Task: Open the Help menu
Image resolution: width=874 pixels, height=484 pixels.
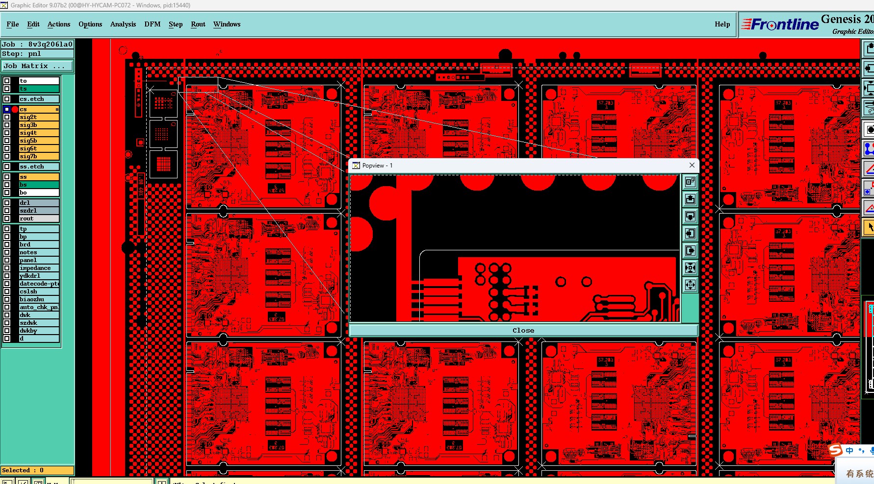Action: [722, 24]
